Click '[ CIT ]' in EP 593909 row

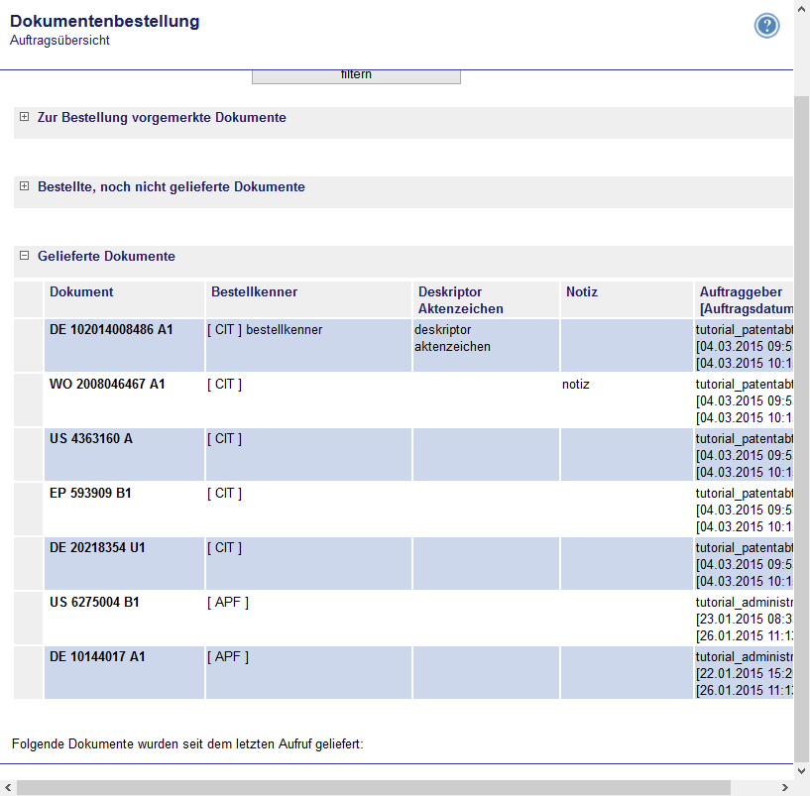224,494
